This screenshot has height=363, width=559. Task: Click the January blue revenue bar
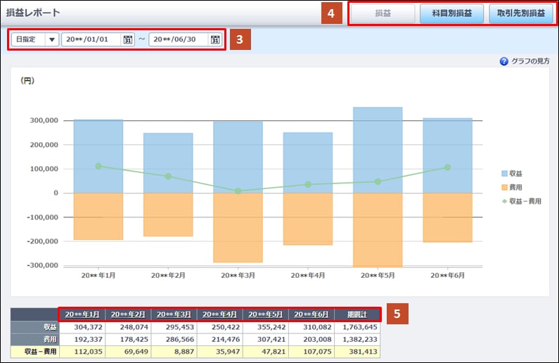coord(98,156)
